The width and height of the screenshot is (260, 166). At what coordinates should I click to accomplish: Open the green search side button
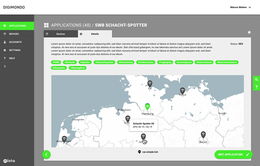click(256, 79)
